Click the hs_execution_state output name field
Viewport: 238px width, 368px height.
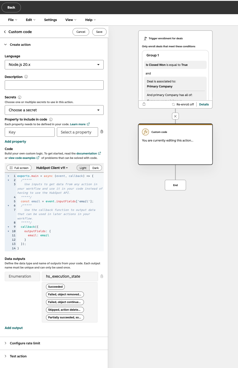(x=70, y=276)
